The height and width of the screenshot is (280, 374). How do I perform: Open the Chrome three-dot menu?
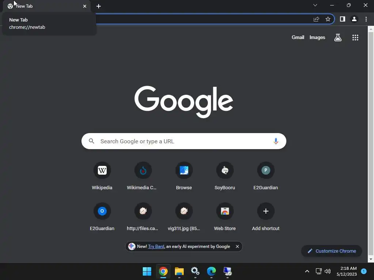(366, 19)
